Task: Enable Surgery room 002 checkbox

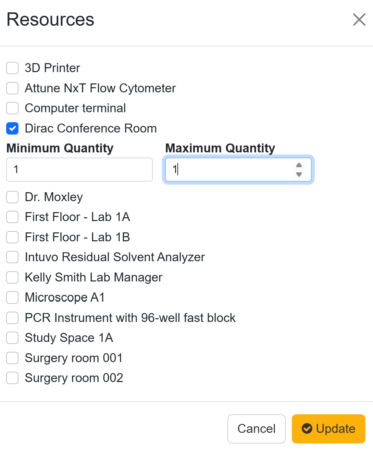Action: [12, 378]
